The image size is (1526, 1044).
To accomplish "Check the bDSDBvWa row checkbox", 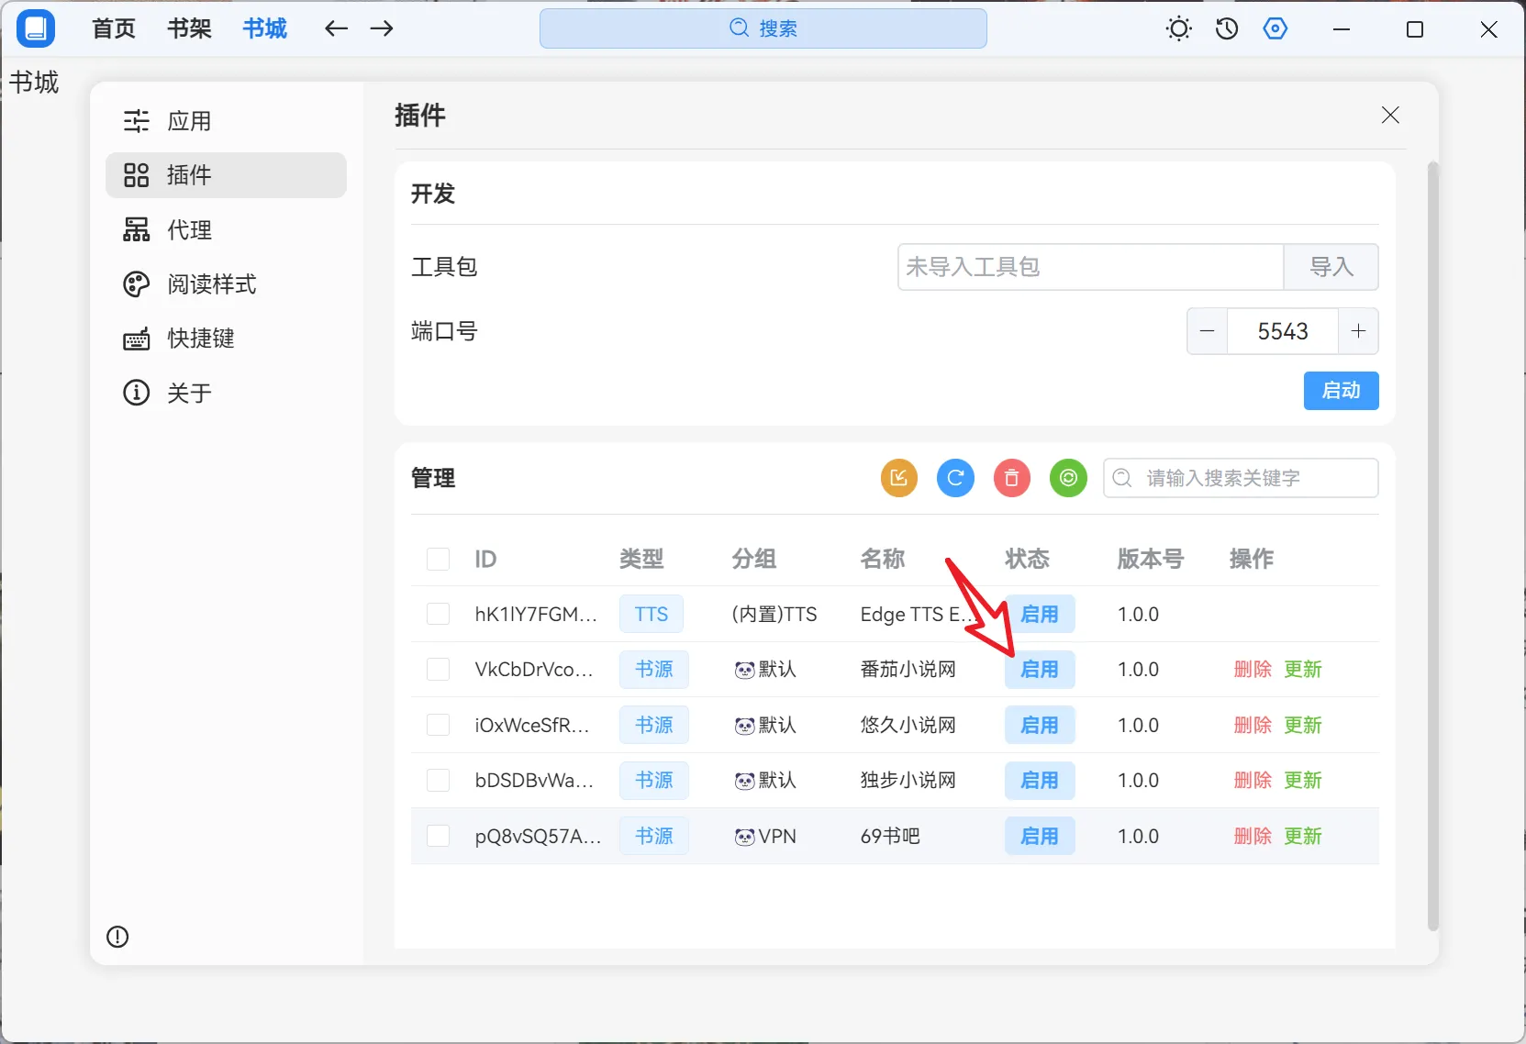I will point(438,780).
